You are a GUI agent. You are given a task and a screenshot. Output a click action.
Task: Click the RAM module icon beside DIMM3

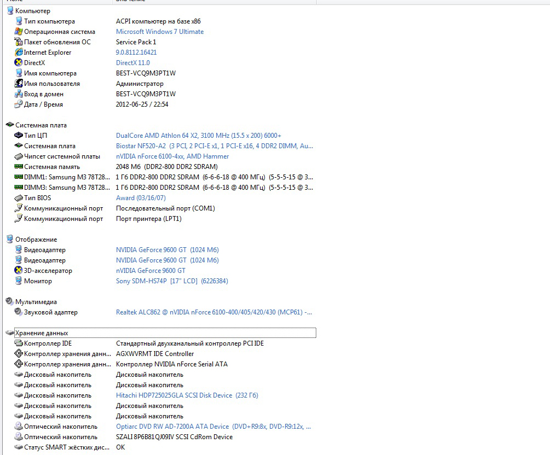(19, 188)
